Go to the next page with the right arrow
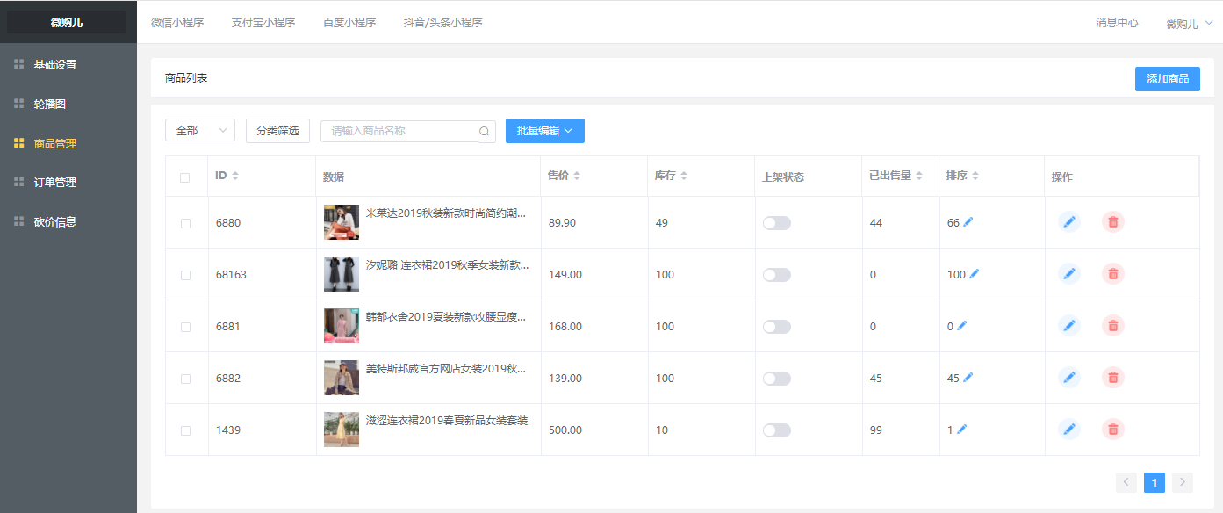 tap(1183, 482)
